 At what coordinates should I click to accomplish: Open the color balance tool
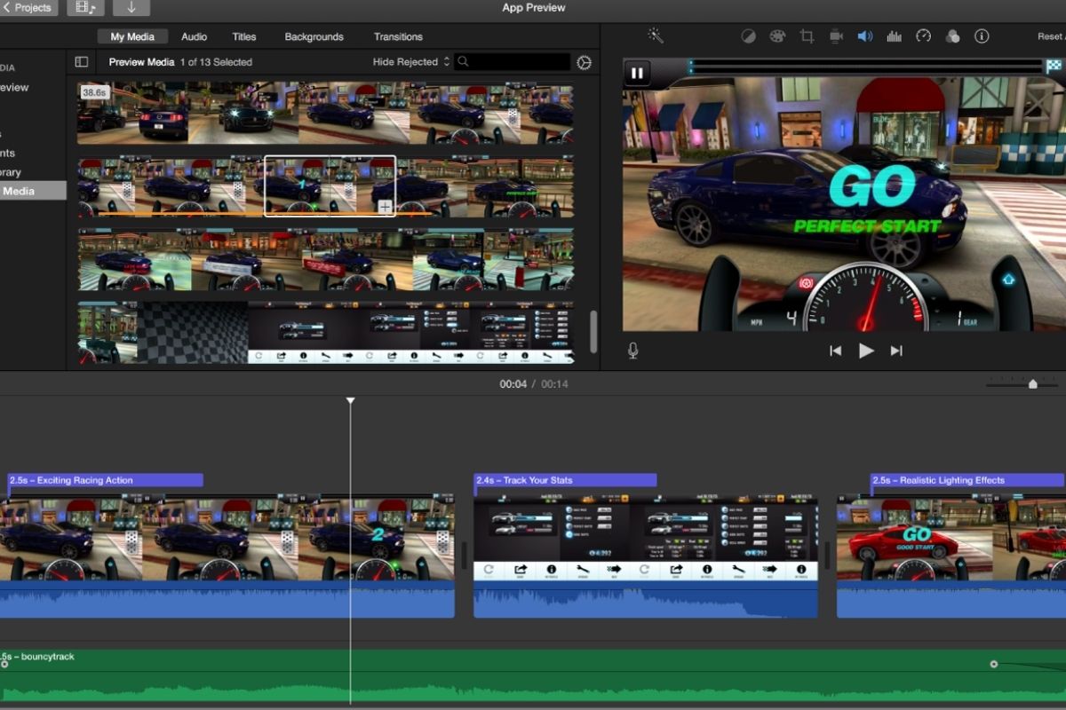(x=748, y=36)
